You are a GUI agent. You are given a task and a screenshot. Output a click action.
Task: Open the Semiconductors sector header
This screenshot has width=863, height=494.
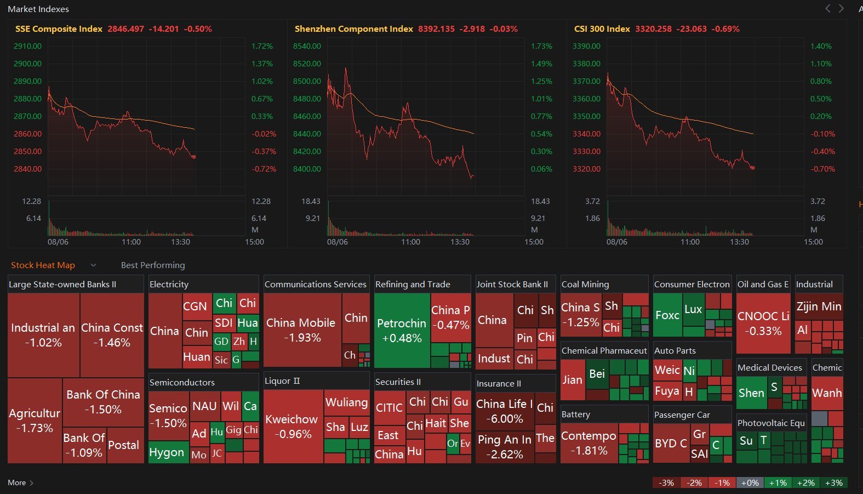[204, 382]
